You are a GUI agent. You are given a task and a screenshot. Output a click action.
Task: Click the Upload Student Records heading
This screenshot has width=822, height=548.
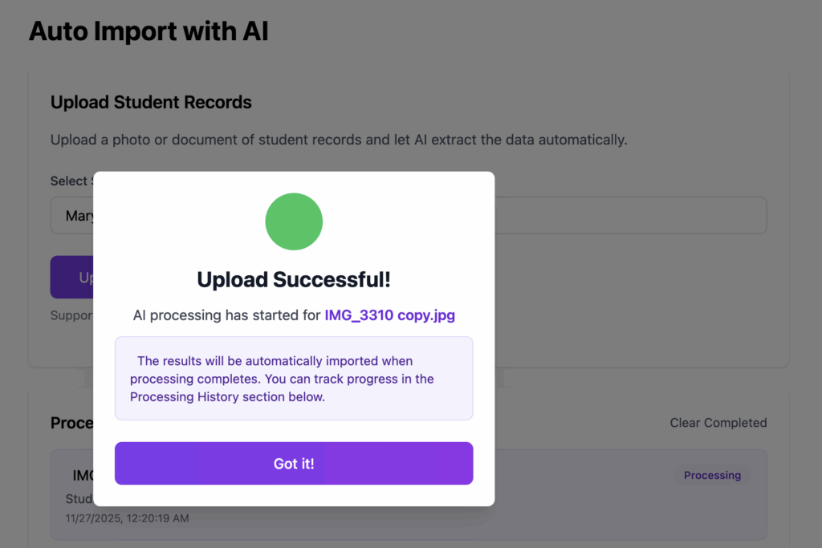click(151, 103)
